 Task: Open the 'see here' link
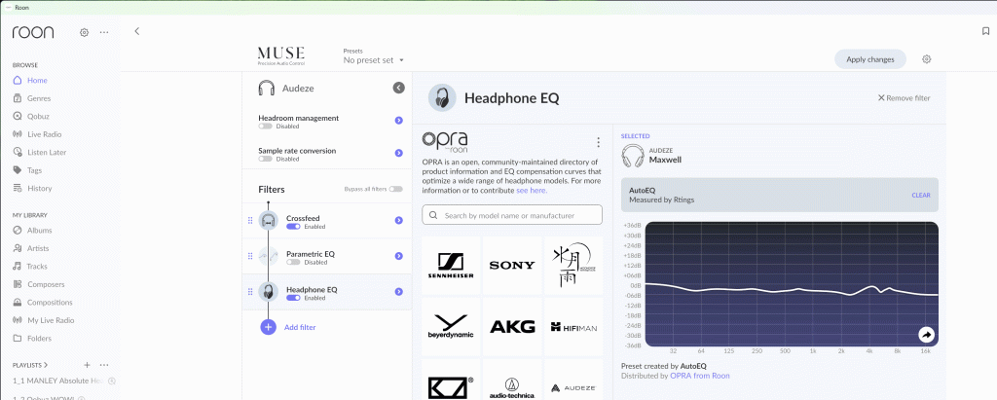[532, 190]
